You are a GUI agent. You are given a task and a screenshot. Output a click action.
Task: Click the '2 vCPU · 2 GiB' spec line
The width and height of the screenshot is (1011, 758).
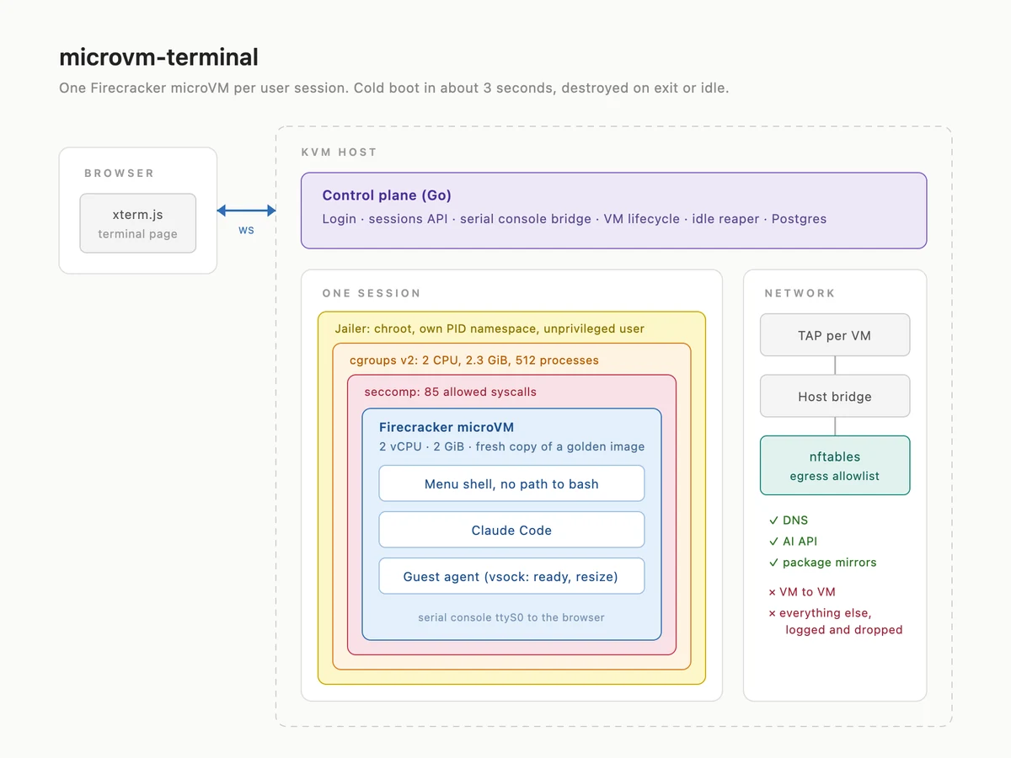click(512, 446)
